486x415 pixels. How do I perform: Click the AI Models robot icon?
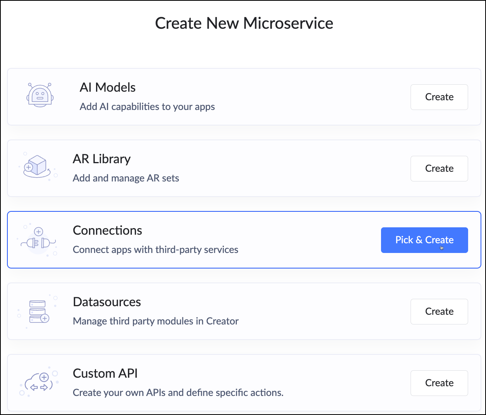coord(40,96)
